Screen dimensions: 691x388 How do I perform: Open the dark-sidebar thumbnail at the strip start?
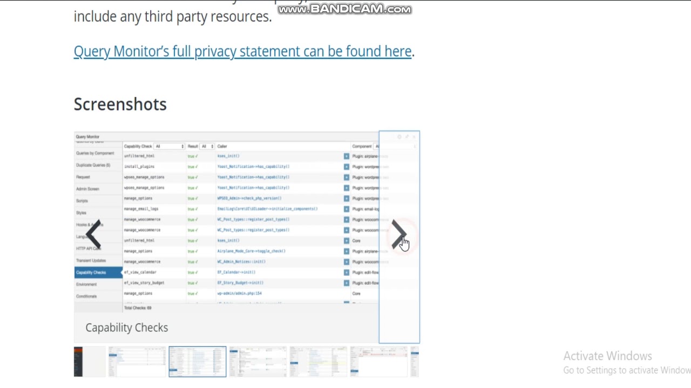coord(90,362)
